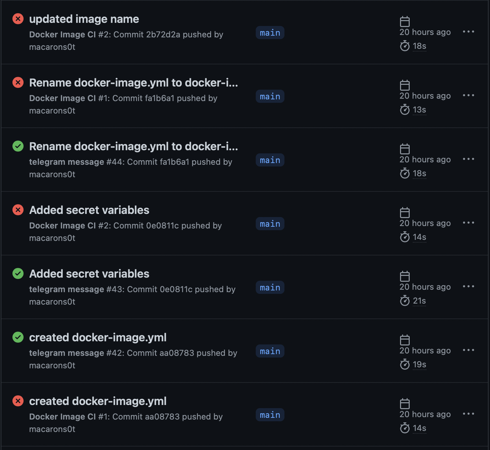The width and height of the screenshot is (490, 450).
Task: Click user macarons0t on 'Added secret variables'
Action: (52, 238)
